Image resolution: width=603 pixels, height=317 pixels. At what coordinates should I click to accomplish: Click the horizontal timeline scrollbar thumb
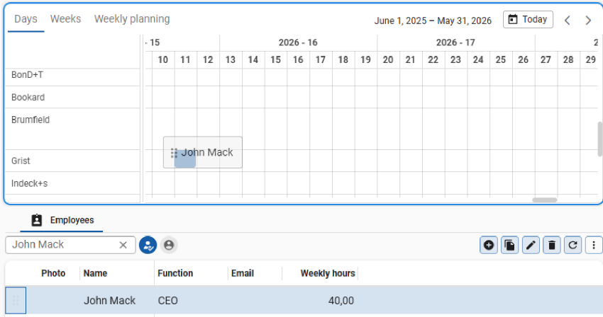[x=544, y=200]
